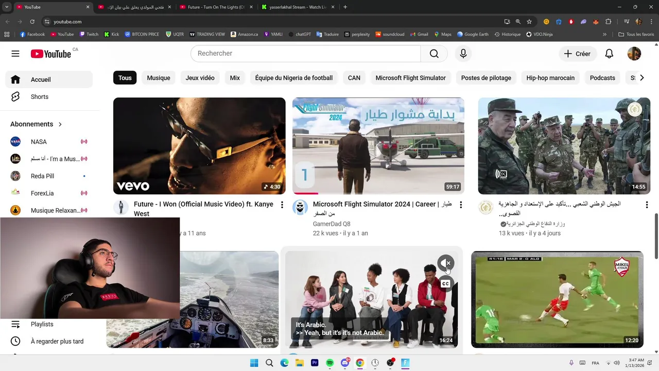Open the YouTube guide hamburger menu
This screenshot has height=371, width=659.
(x=15, y=54)
